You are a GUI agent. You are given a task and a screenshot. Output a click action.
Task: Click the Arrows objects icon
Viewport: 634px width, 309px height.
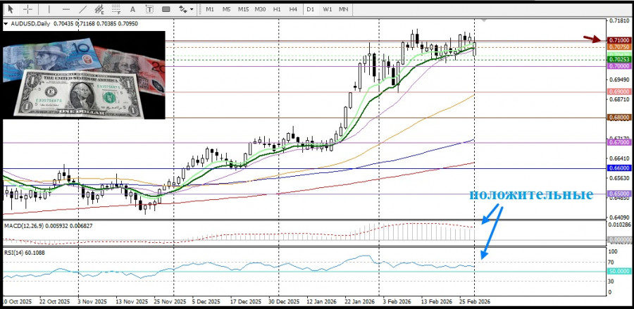pos(183,9)
